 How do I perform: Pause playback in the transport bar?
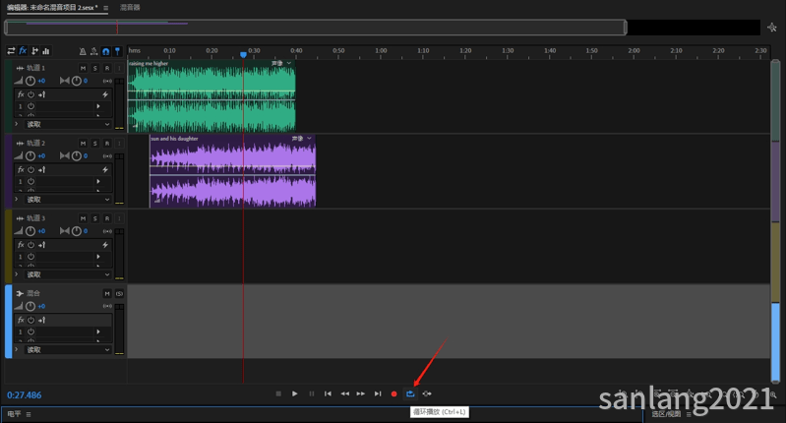tap(311, 393)
